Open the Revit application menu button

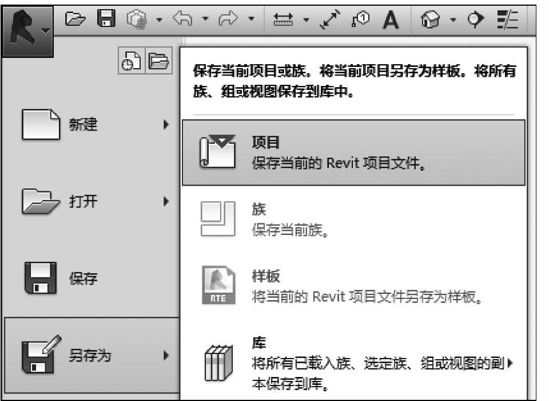28,31
